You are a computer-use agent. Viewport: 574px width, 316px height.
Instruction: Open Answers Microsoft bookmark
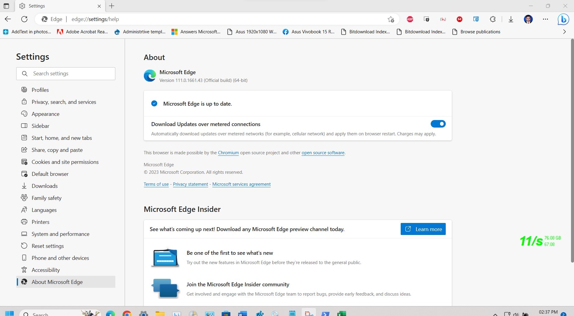(196, 32)
